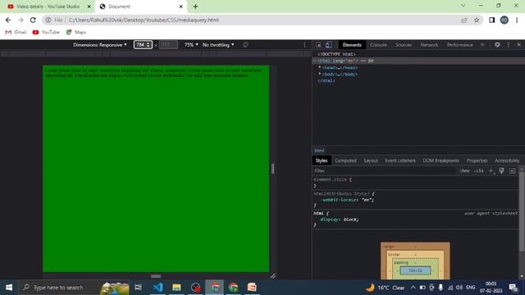Open the Gmail bookmark
This screenshot has height=295, width=525.
click(x=16, y=32)
